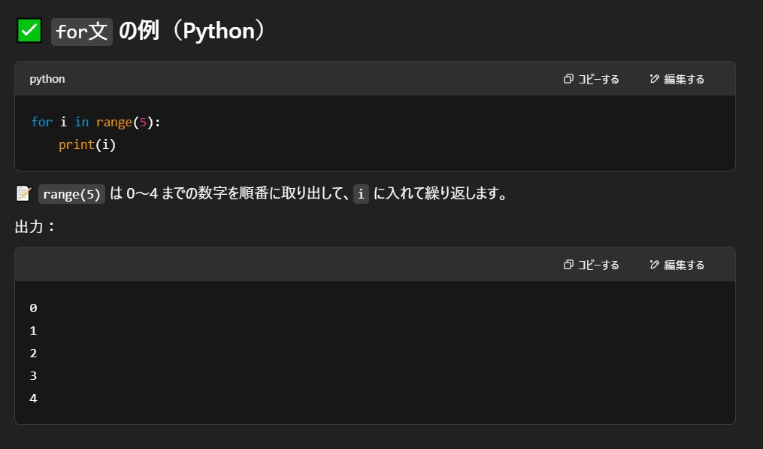The image size is (763, 449).
Task: Click the green checkmark emoji in the heading
Action: [29, 31]
